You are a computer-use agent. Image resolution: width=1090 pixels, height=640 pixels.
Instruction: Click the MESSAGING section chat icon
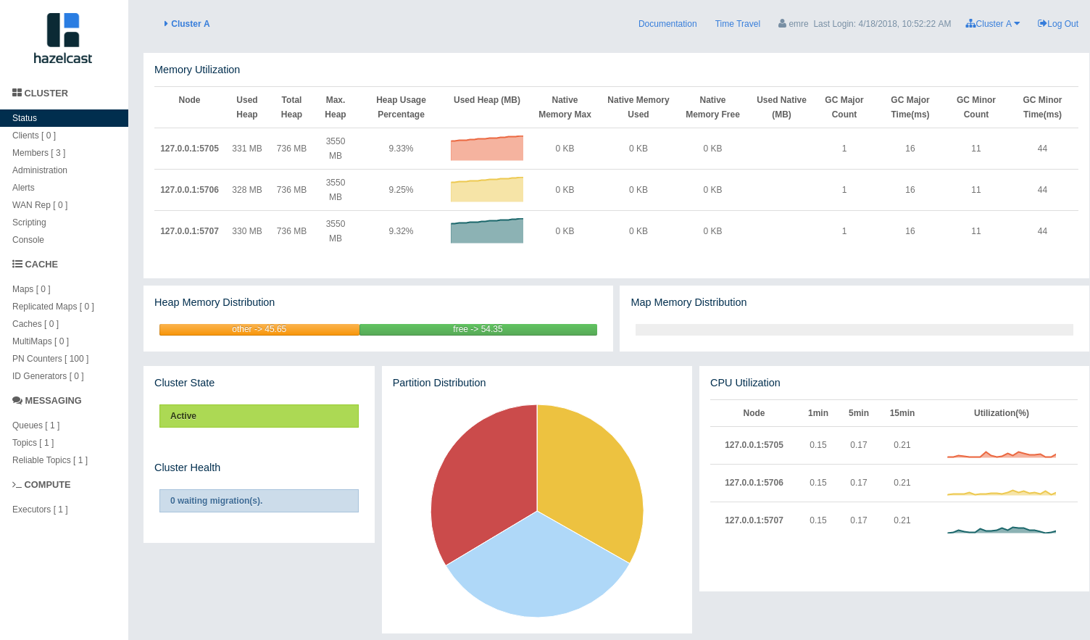pos(17,400)
